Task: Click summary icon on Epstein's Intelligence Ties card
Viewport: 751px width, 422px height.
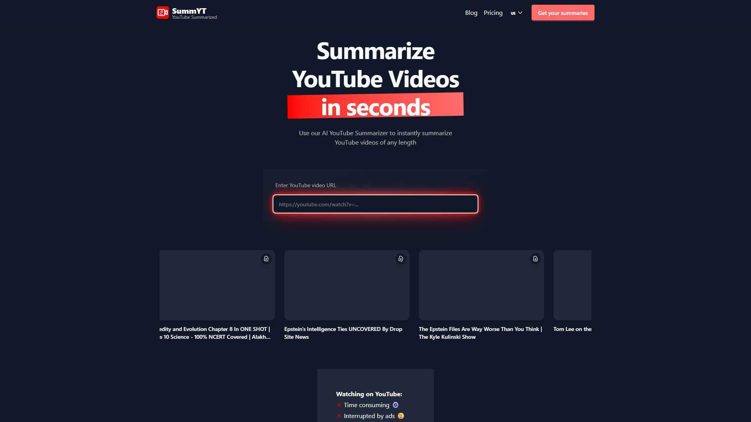Action: 401,259
